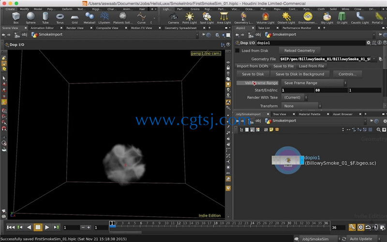Viewport: 387px width, 242px height.
Task: Add a Geometry Light
Action: point(244,18)
